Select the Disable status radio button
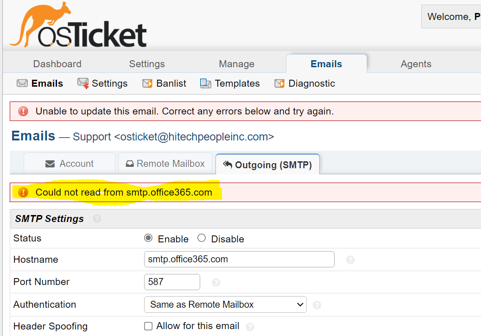The height and width of the screenshot is (336, 481). point(202,238)
